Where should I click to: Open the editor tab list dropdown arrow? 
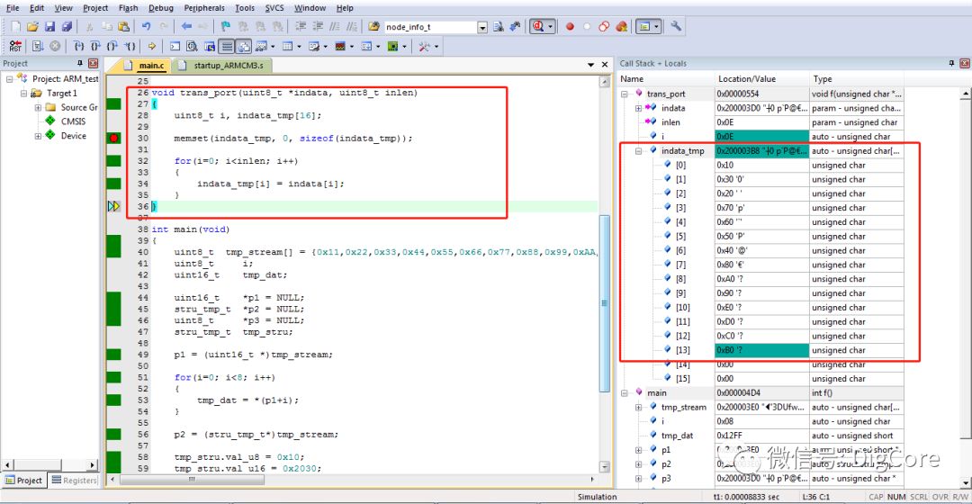590,65
